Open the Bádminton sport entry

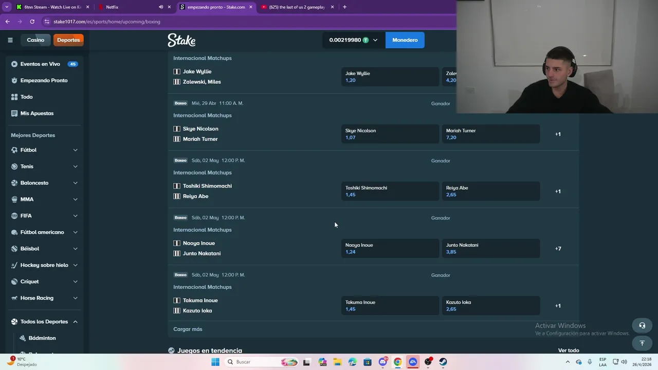[42, 338]
